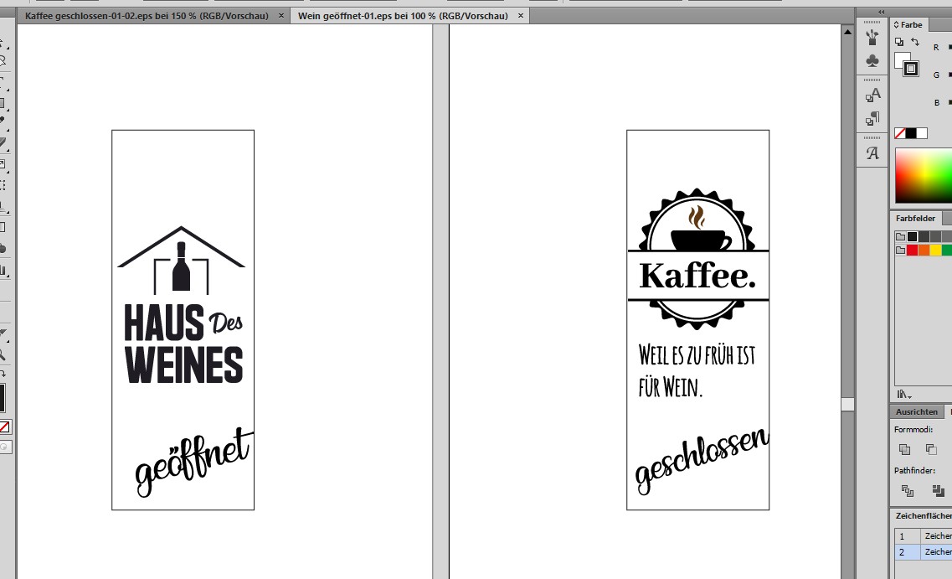Open the Symbols panel club icon
Image resolution: width=952 pixels, height=579 pixels.
click(x=872, y=61)
